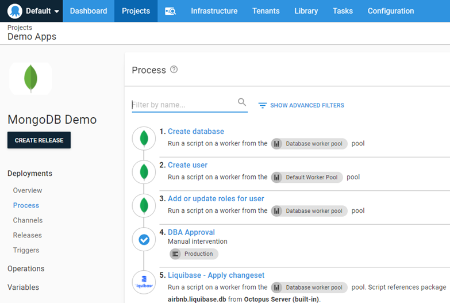450x303 pixels.
Task: Click the MongoDB leaf icon for the Create user step
Action: [x=144, y=172]
